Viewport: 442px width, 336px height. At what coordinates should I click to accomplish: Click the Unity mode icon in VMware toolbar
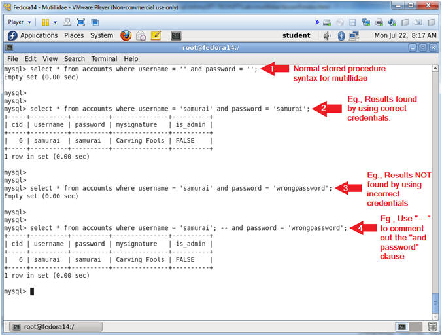point(95,22)
